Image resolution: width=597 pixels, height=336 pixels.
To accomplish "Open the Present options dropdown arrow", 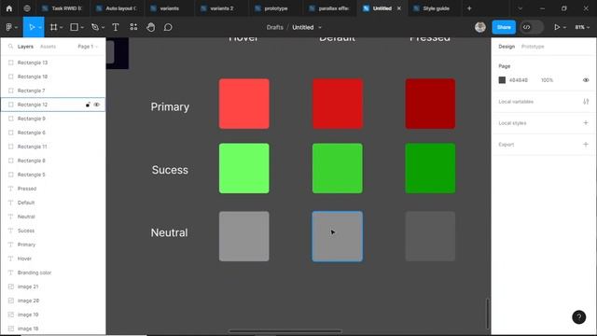I will click(x=564, y=27).
